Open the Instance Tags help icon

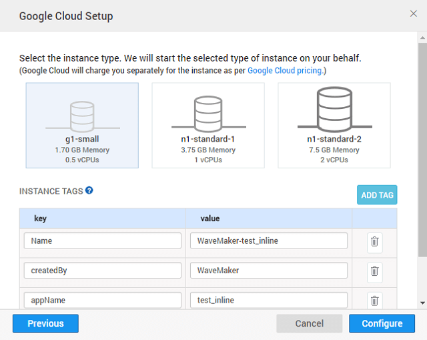tap(89, 190)
